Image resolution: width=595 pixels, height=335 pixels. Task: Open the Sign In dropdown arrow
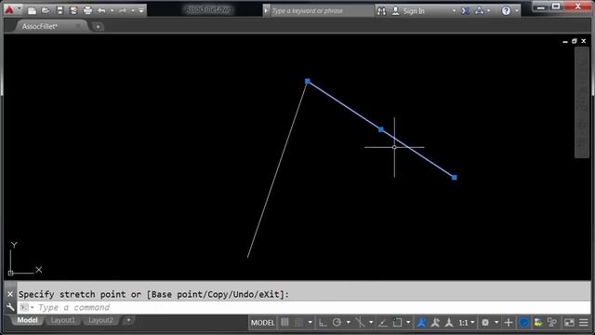click(x=454, y=11)
